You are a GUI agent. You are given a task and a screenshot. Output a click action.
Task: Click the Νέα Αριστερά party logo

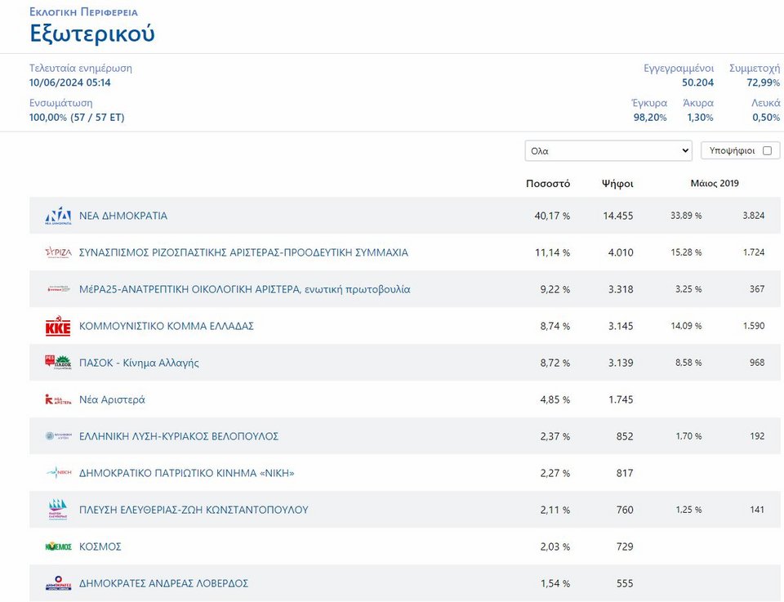click(58, 399)
